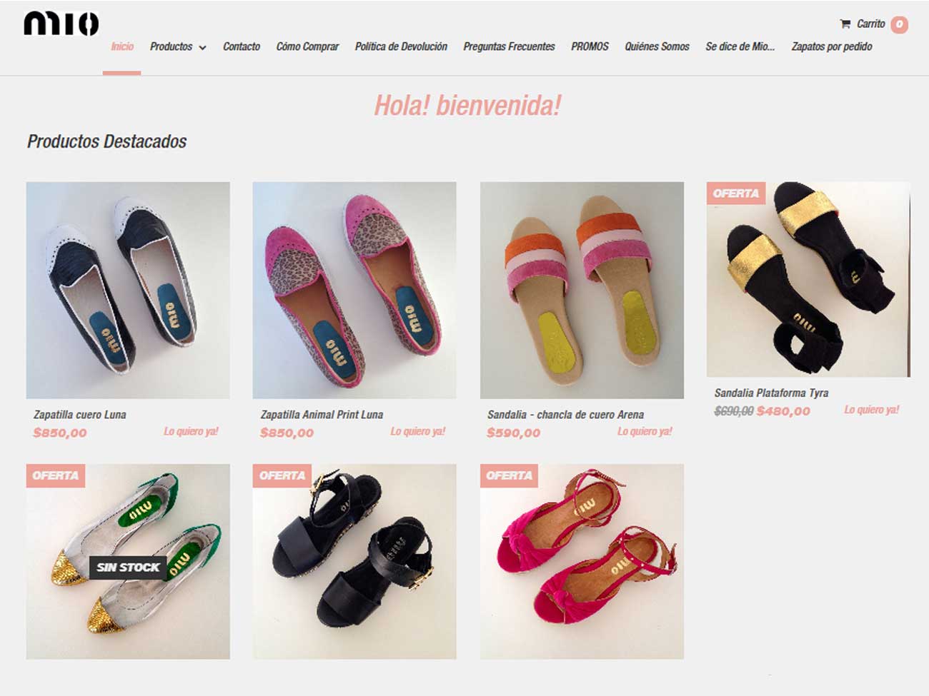Screen dimensions: 929x696
Task: View the Preguntas Frecuentes page
Action: [x=509, y=46]
